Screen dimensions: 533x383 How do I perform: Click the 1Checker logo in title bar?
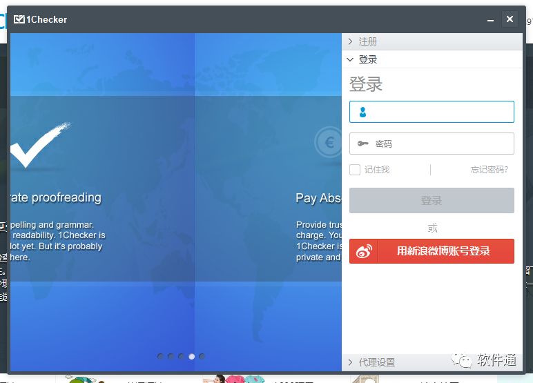pos(40,19)
